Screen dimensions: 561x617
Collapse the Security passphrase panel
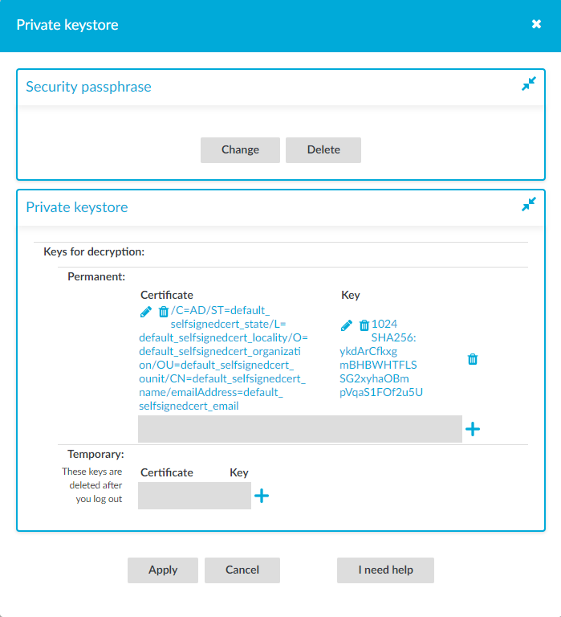pyautogui.click(x=529, y=84)
